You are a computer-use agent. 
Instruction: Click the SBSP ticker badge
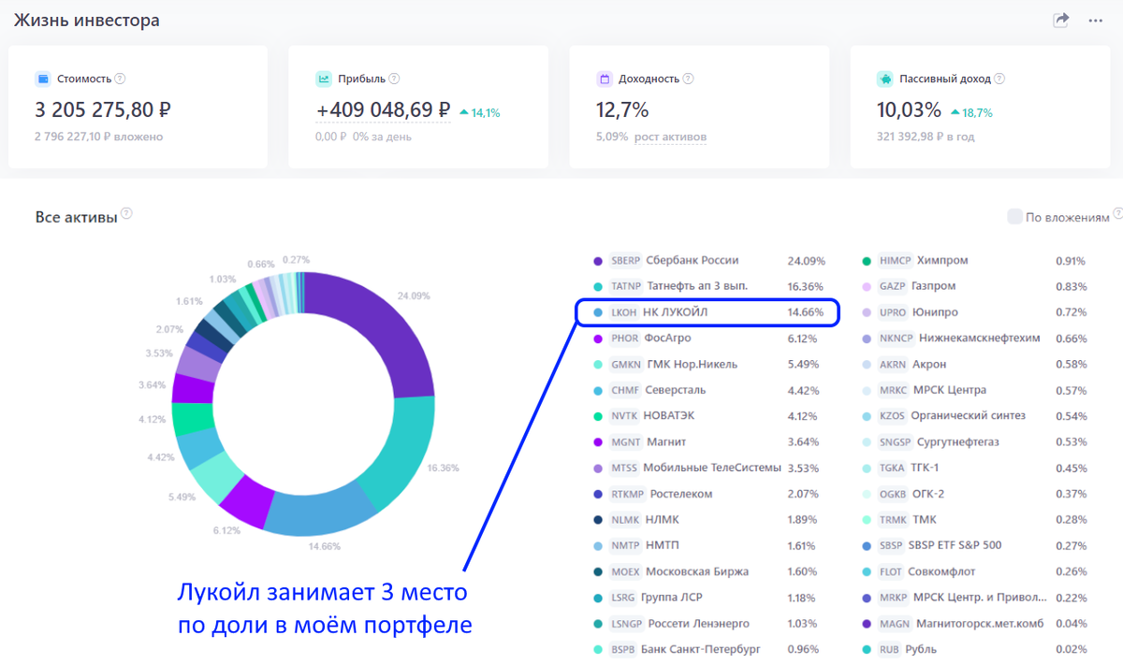[x=893, y=545]
